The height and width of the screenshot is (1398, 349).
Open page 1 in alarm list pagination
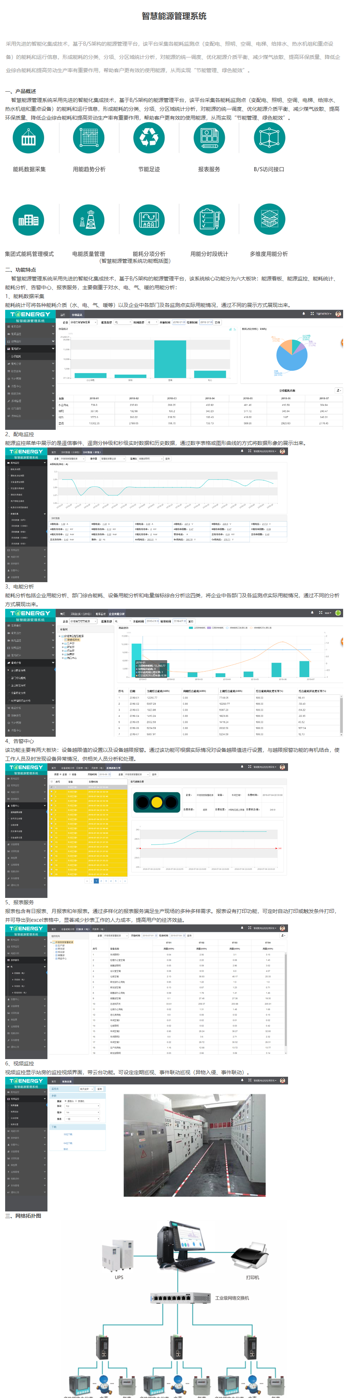(96, 881)
